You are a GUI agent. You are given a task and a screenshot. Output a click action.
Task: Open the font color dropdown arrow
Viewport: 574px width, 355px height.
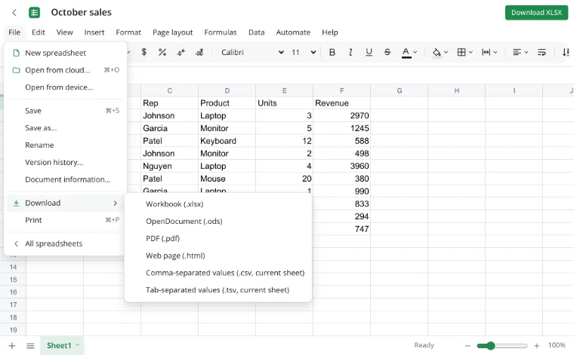[x=415, y=52]
